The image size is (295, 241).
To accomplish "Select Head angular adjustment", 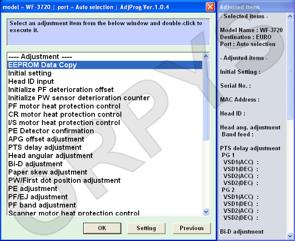I will [105, 155].
